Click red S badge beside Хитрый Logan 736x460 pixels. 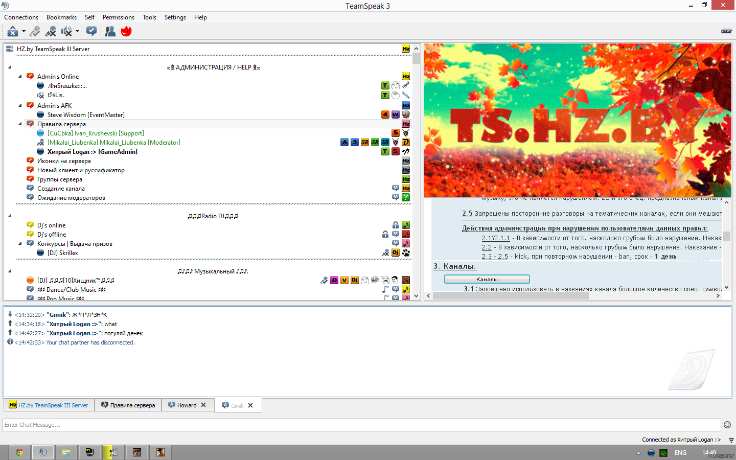click(396, 152)
